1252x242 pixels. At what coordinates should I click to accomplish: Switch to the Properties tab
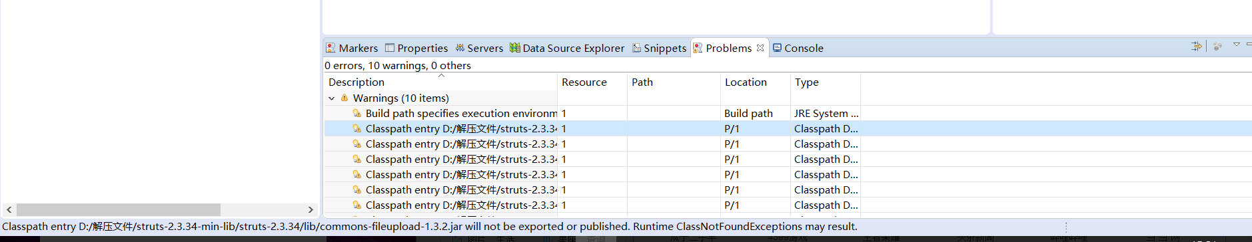pyautogui.click(x=416, y=48)
